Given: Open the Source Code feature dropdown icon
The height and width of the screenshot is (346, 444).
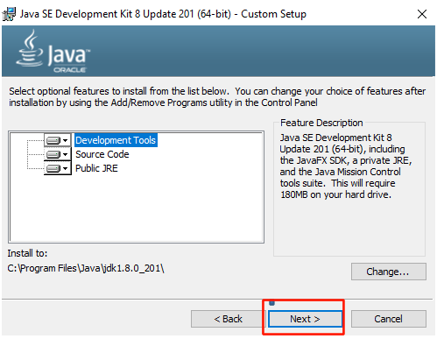Looking at the screenshot, I should tap(58, 154).
